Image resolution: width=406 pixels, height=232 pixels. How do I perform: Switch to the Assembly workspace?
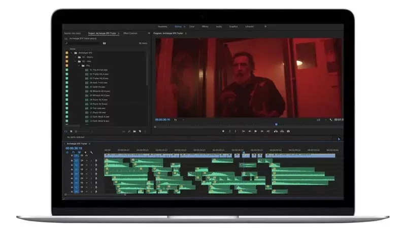click(162, 26)
